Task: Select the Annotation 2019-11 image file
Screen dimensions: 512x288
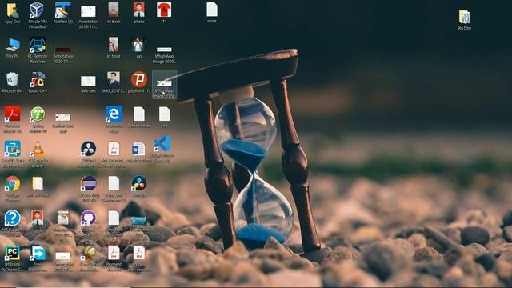Action: (88, 16)
